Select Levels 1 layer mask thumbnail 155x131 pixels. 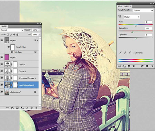click(x=15, y=64)
